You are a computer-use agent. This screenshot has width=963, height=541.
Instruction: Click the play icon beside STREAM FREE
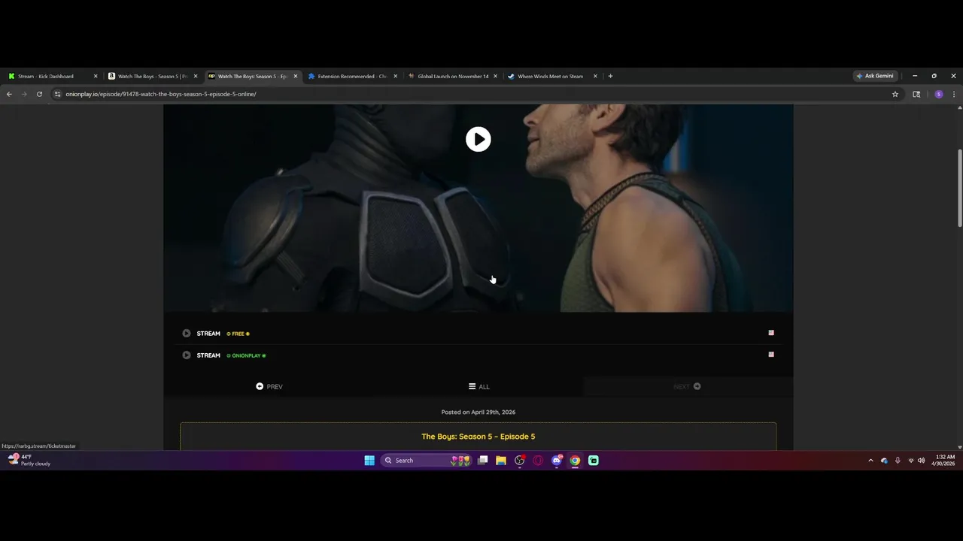[x=187, y=334]
